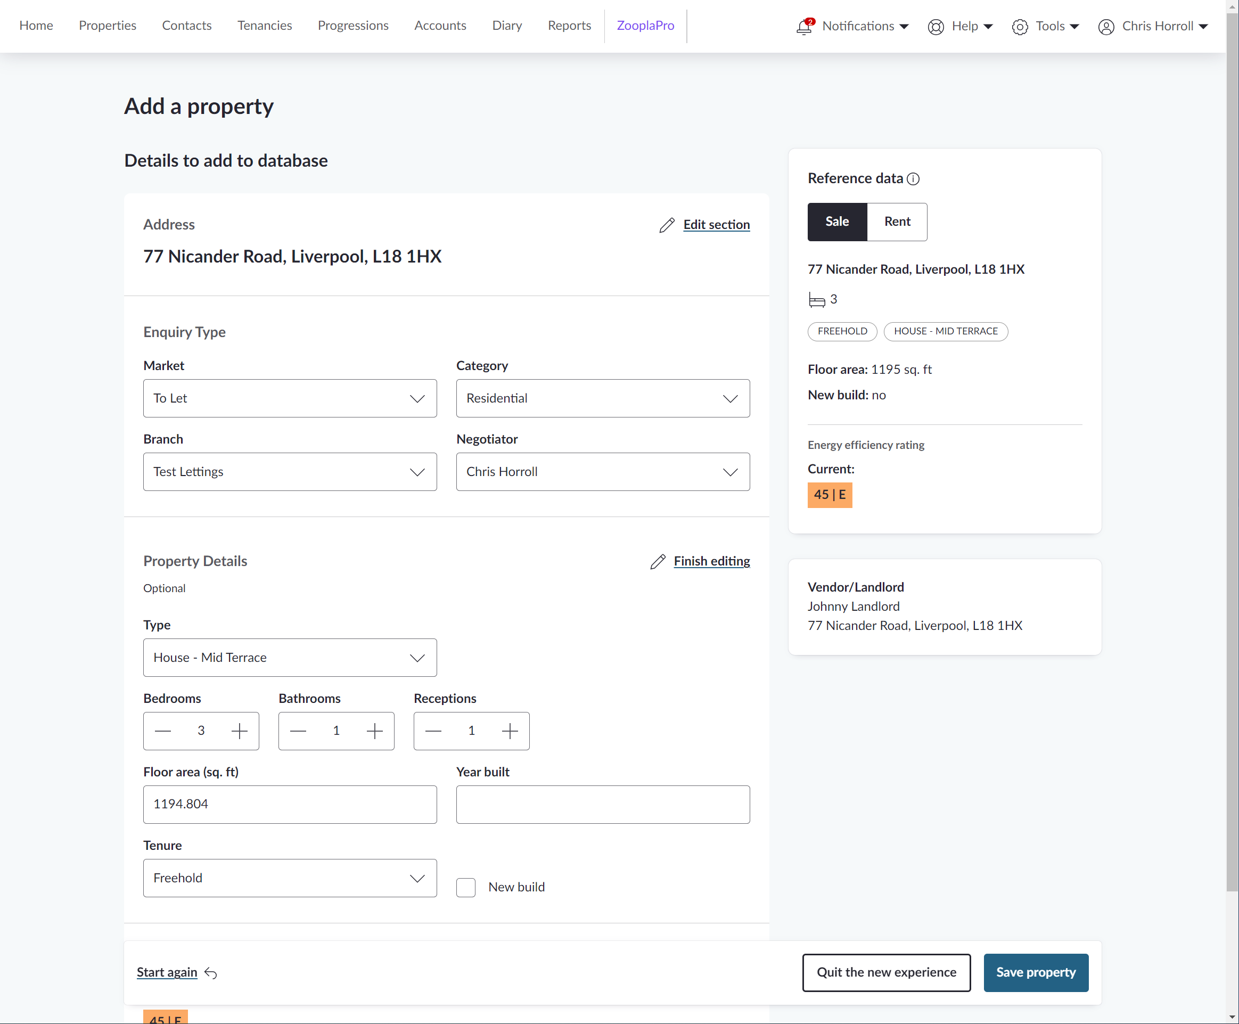The image size is (1239, 1024).
Task: Click the Floor area 1195 sq. ft text
Action: 870,370
